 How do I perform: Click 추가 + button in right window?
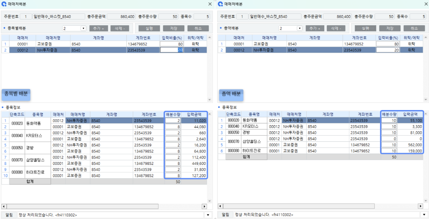(x=315, y=28)
